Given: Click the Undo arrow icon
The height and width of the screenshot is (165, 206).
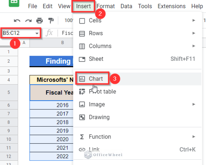Looking at the screenshot, I should pyautogui.click(x=17, y=21).
